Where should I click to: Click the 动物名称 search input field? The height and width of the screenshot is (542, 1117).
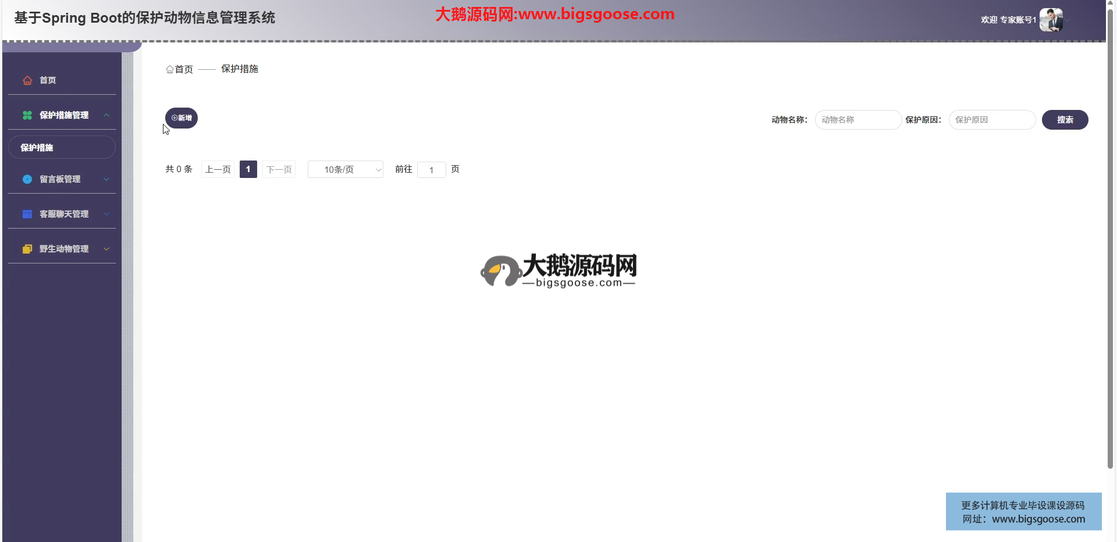tap(858, 120)
